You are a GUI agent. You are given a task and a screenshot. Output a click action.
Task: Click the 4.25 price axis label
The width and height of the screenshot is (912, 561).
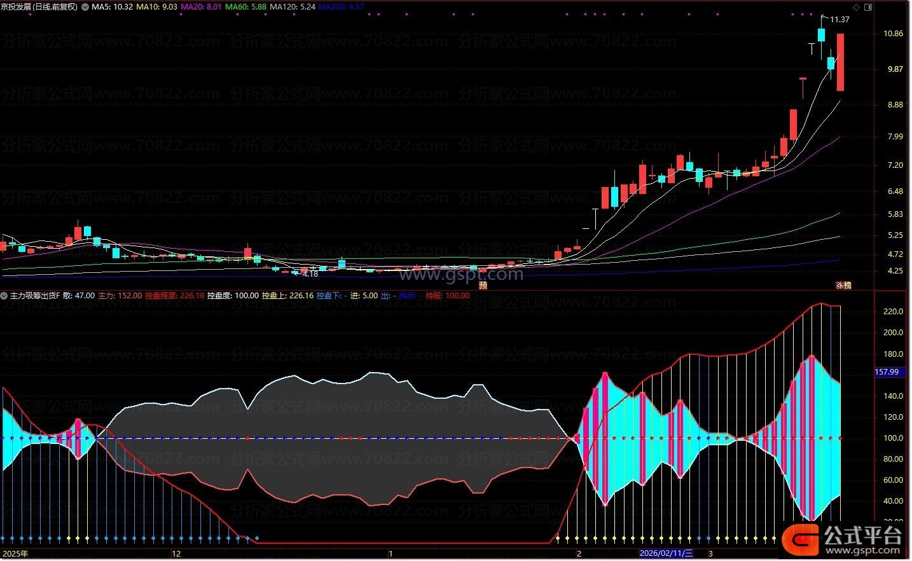pyautogui.click(x=895, y=271)
